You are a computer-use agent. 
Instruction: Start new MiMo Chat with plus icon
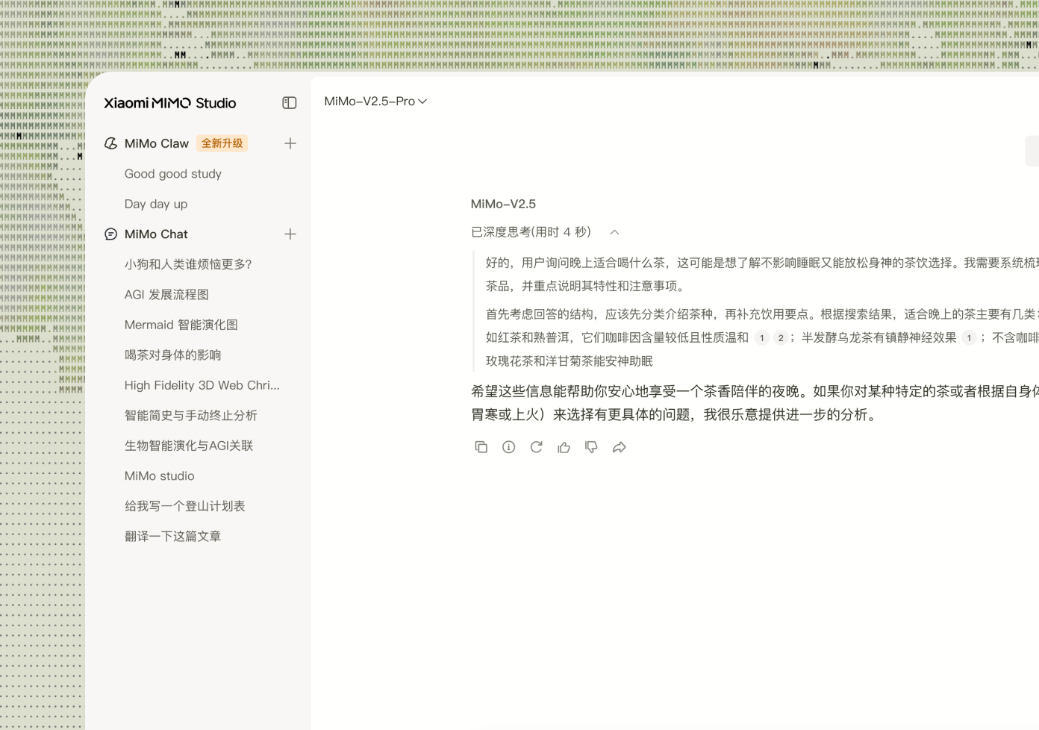[x=290, y=234]
